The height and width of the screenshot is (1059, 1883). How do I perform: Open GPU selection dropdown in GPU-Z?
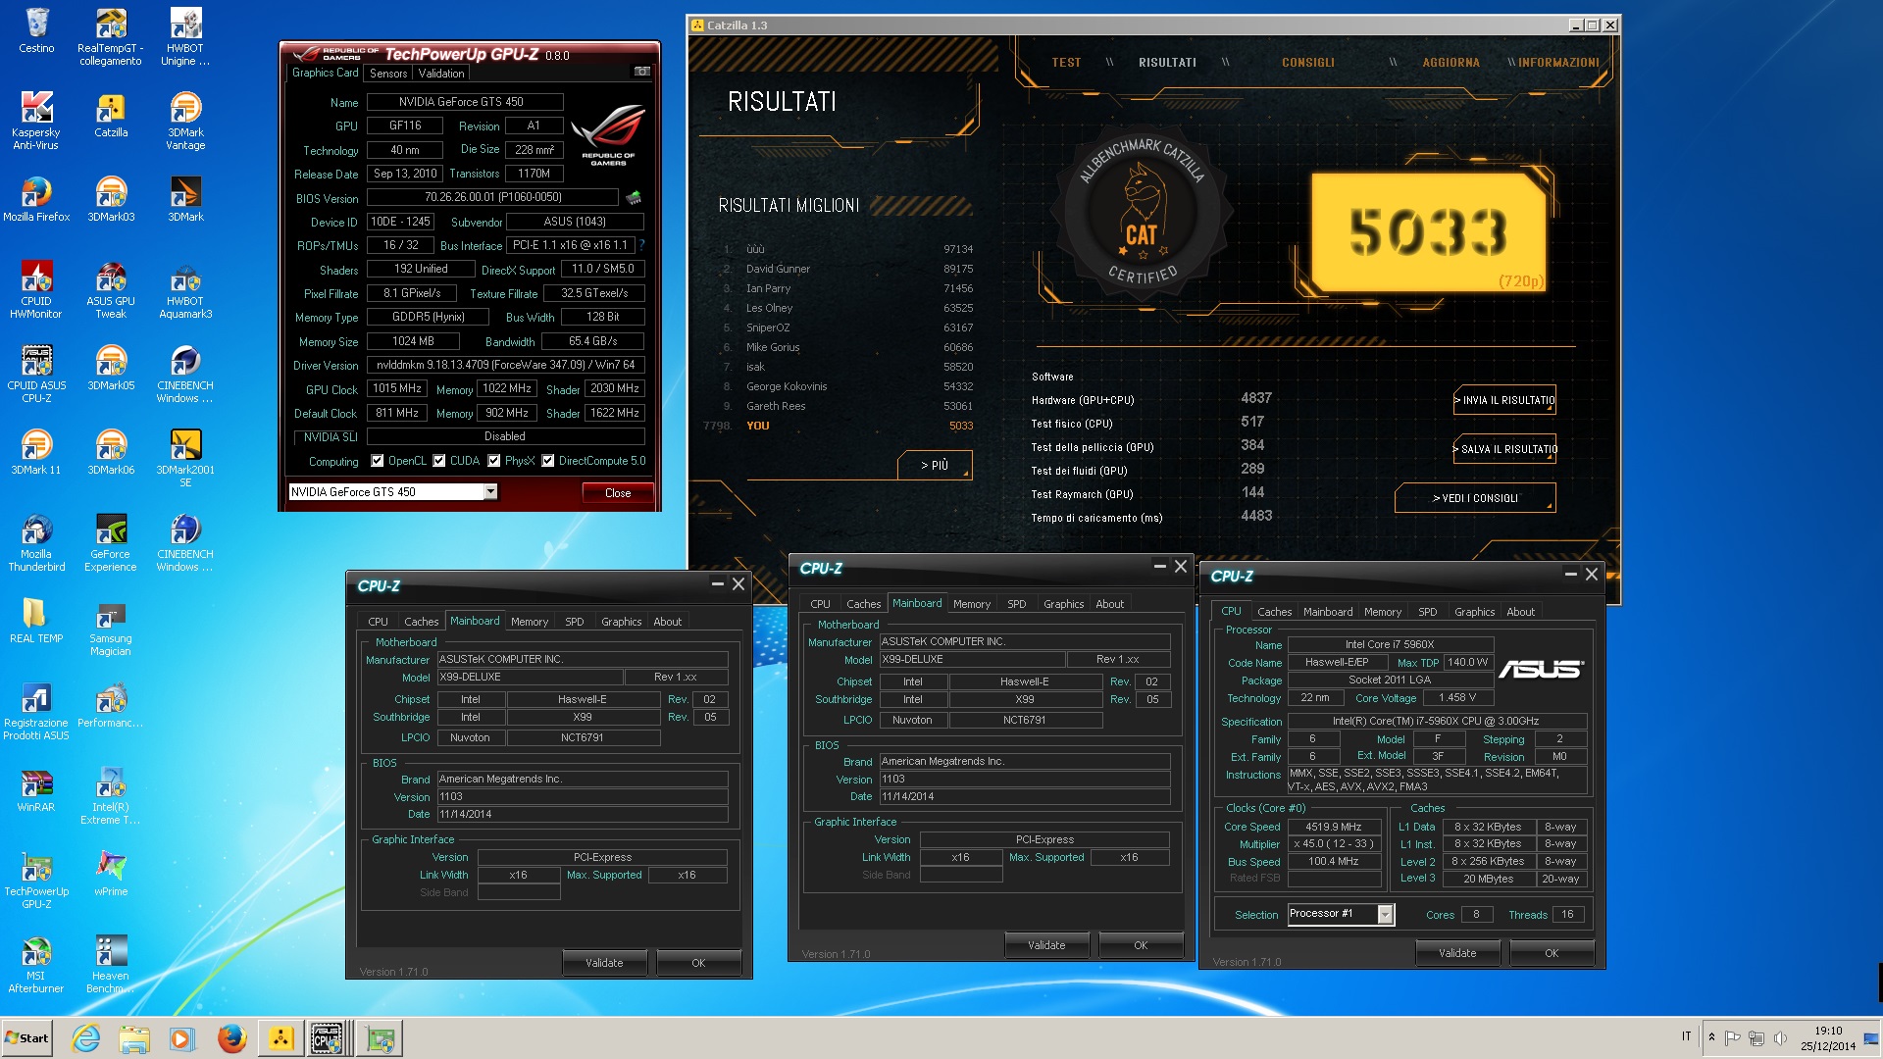pos(490,492)
